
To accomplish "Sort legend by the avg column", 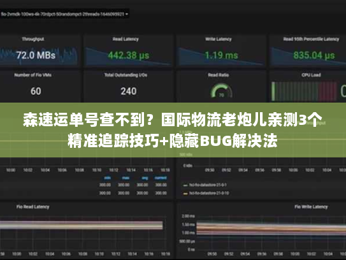I will (x=145, y=178).
